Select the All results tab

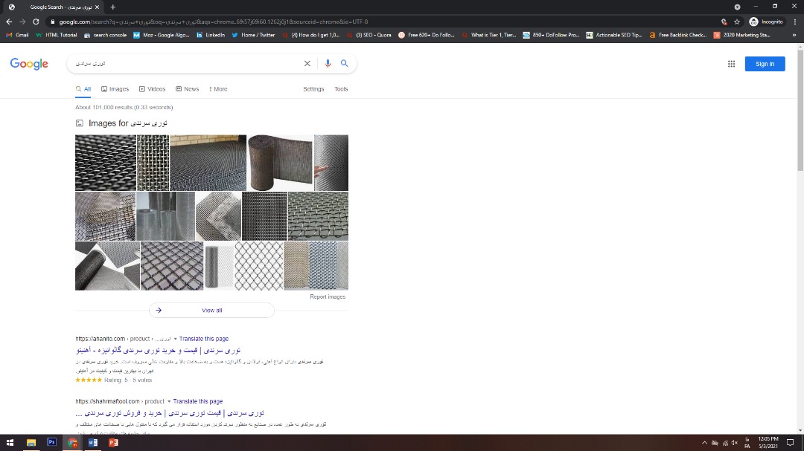pos(83,89)
